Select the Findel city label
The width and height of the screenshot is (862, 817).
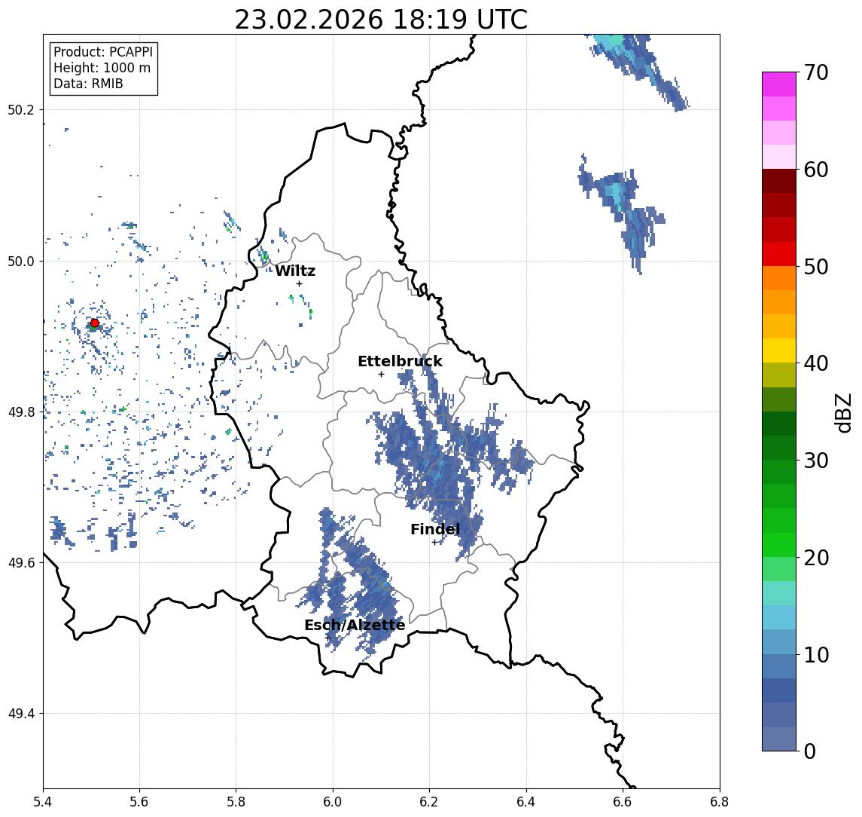point(435,529)
